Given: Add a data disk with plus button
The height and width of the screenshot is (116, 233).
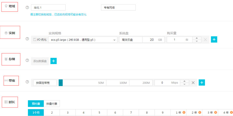Looking at the screenshot, I should 54,61.
